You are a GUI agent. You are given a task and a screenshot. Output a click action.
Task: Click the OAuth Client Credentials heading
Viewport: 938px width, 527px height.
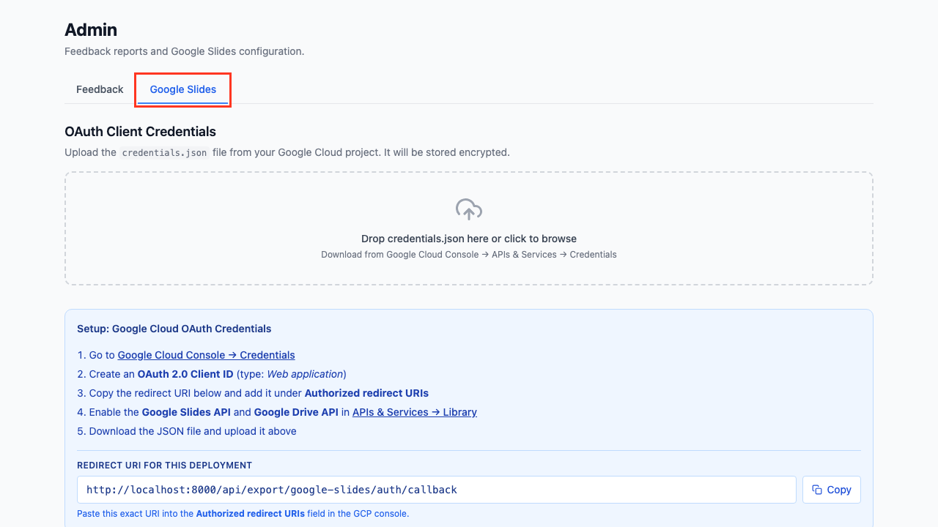(x=140, y=132)
